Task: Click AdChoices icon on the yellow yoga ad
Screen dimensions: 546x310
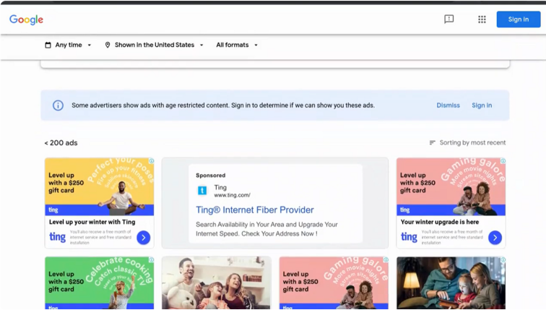Action: pyautogui.click(x=152, y=161)
